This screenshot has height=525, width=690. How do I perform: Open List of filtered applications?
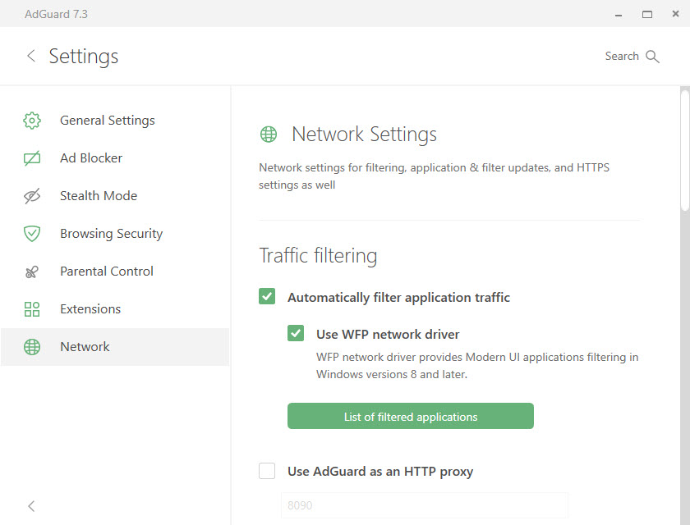pyautogui.click(x=411, y=416)
